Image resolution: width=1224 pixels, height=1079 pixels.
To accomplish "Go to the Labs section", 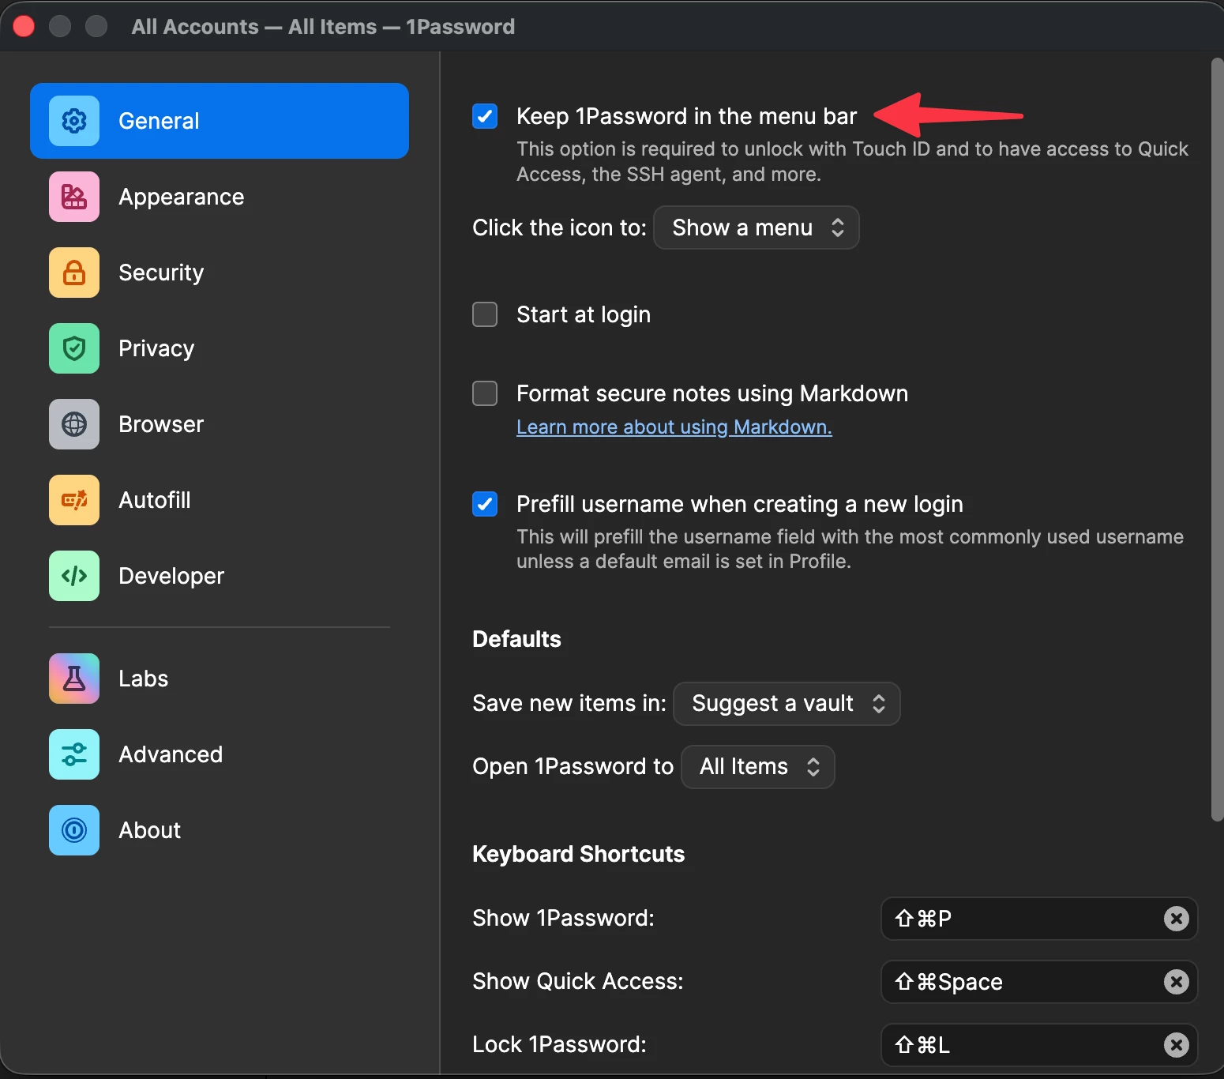I will [x=220, y=679].
